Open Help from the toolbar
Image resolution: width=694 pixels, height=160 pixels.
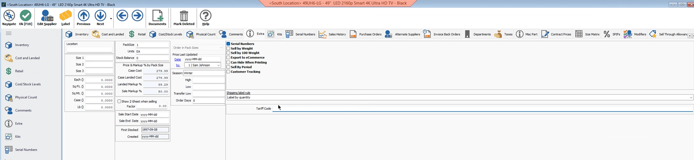tap(205, 17)
